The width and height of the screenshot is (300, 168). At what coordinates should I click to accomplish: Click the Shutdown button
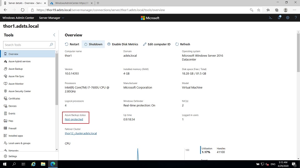point(93,44)
